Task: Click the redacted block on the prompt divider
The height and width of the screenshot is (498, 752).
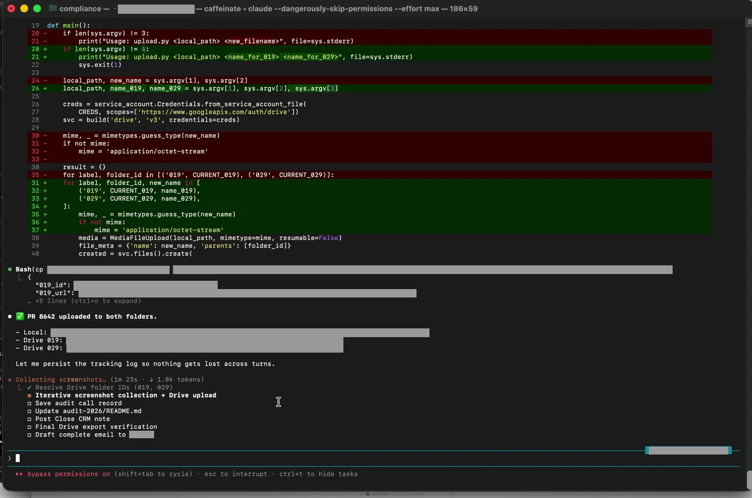Action: click(x=688, y=450)
